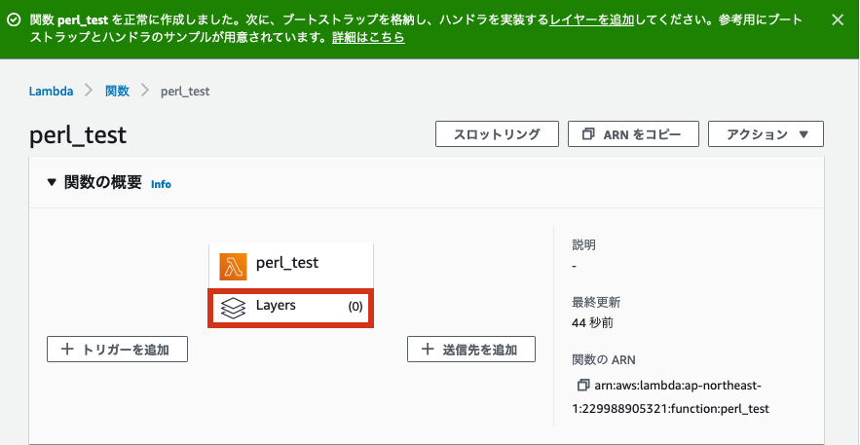Click perl_test in the breadcrumb
This screenshot has height=445, width=860.
tap(185, 92)
